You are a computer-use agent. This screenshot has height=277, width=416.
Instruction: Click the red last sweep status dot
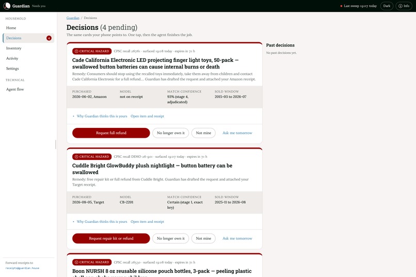click(341, 6)
